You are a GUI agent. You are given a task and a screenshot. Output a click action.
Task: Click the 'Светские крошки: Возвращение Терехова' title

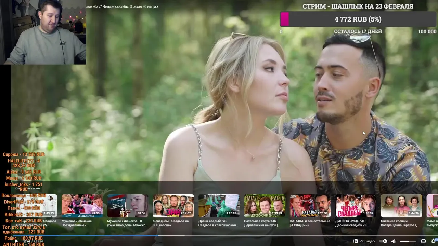click(400, 223)
